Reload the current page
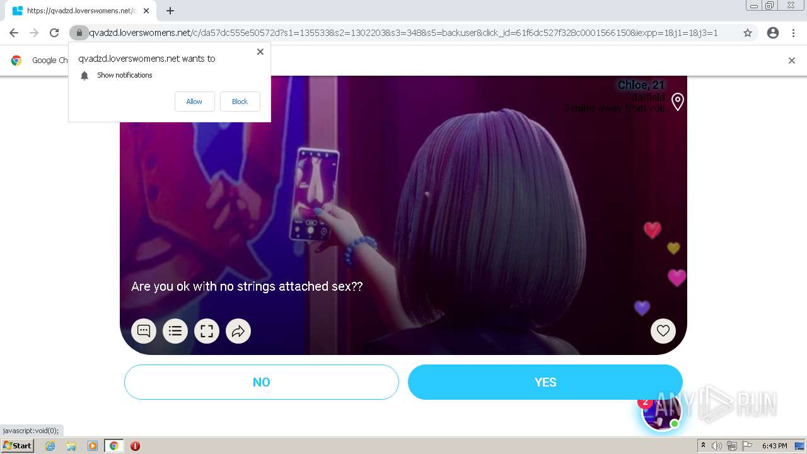The image size is (807, 454). [54, 33]
